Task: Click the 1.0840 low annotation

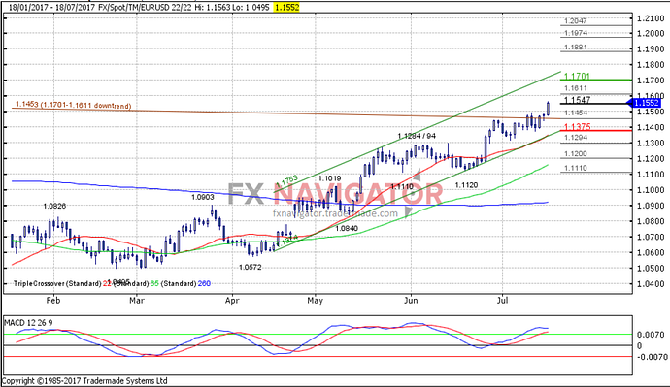Action: coord(347,228)
